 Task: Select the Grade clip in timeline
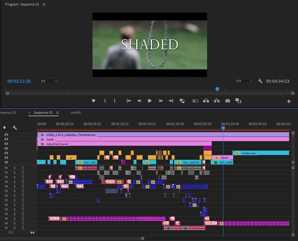click(163, 139)
